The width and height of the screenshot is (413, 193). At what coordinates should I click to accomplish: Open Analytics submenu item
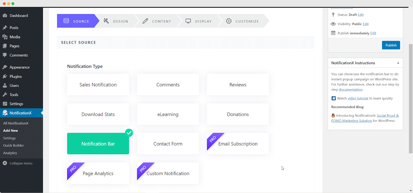coord(10,153)
